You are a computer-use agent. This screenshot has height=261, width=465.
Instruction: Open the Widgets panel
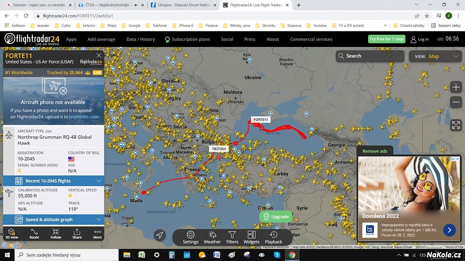point(252,238)
